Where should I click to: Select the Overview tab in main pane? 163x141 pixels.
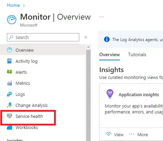tap(110, 55)
